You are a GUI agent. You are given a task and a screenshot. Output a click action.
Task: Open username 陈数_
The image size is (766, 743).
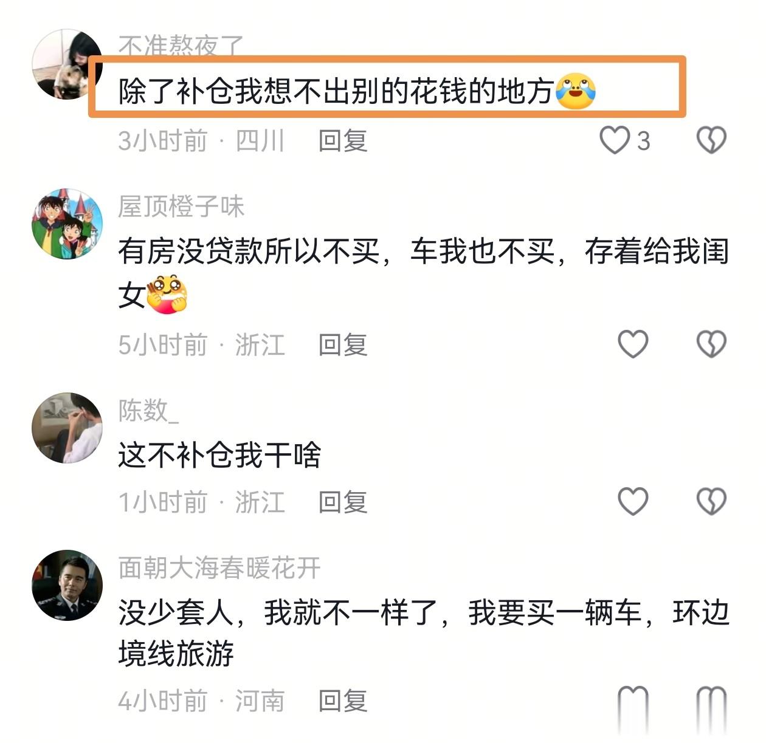point(149,411)
